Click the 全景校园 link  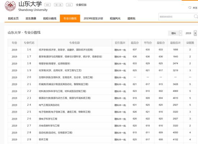(x=81, y=5)
